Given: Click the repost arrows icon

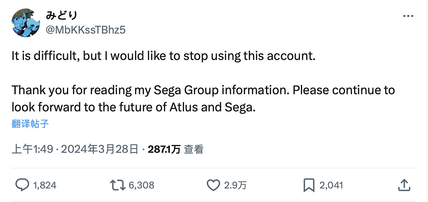Looking at the screenshot, I should coord(117,185).
